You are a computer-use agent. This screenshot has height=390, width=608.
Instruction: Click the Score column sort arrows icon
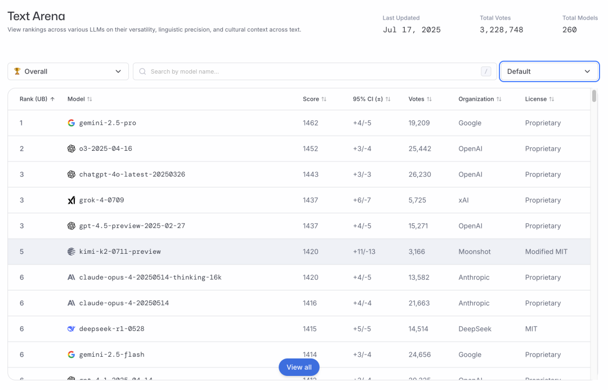tap(324, 99)
